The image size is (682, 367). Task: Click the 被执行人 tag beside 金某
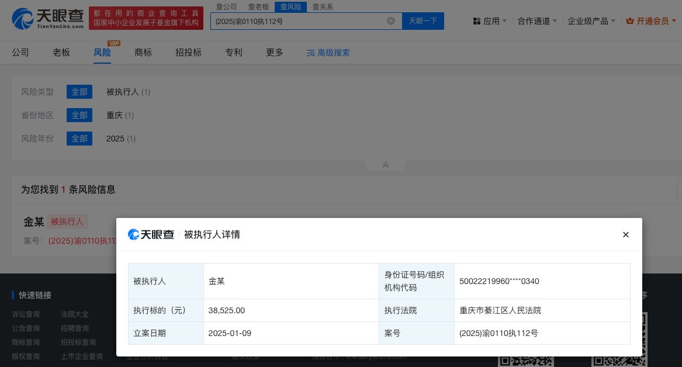[67, 221]
